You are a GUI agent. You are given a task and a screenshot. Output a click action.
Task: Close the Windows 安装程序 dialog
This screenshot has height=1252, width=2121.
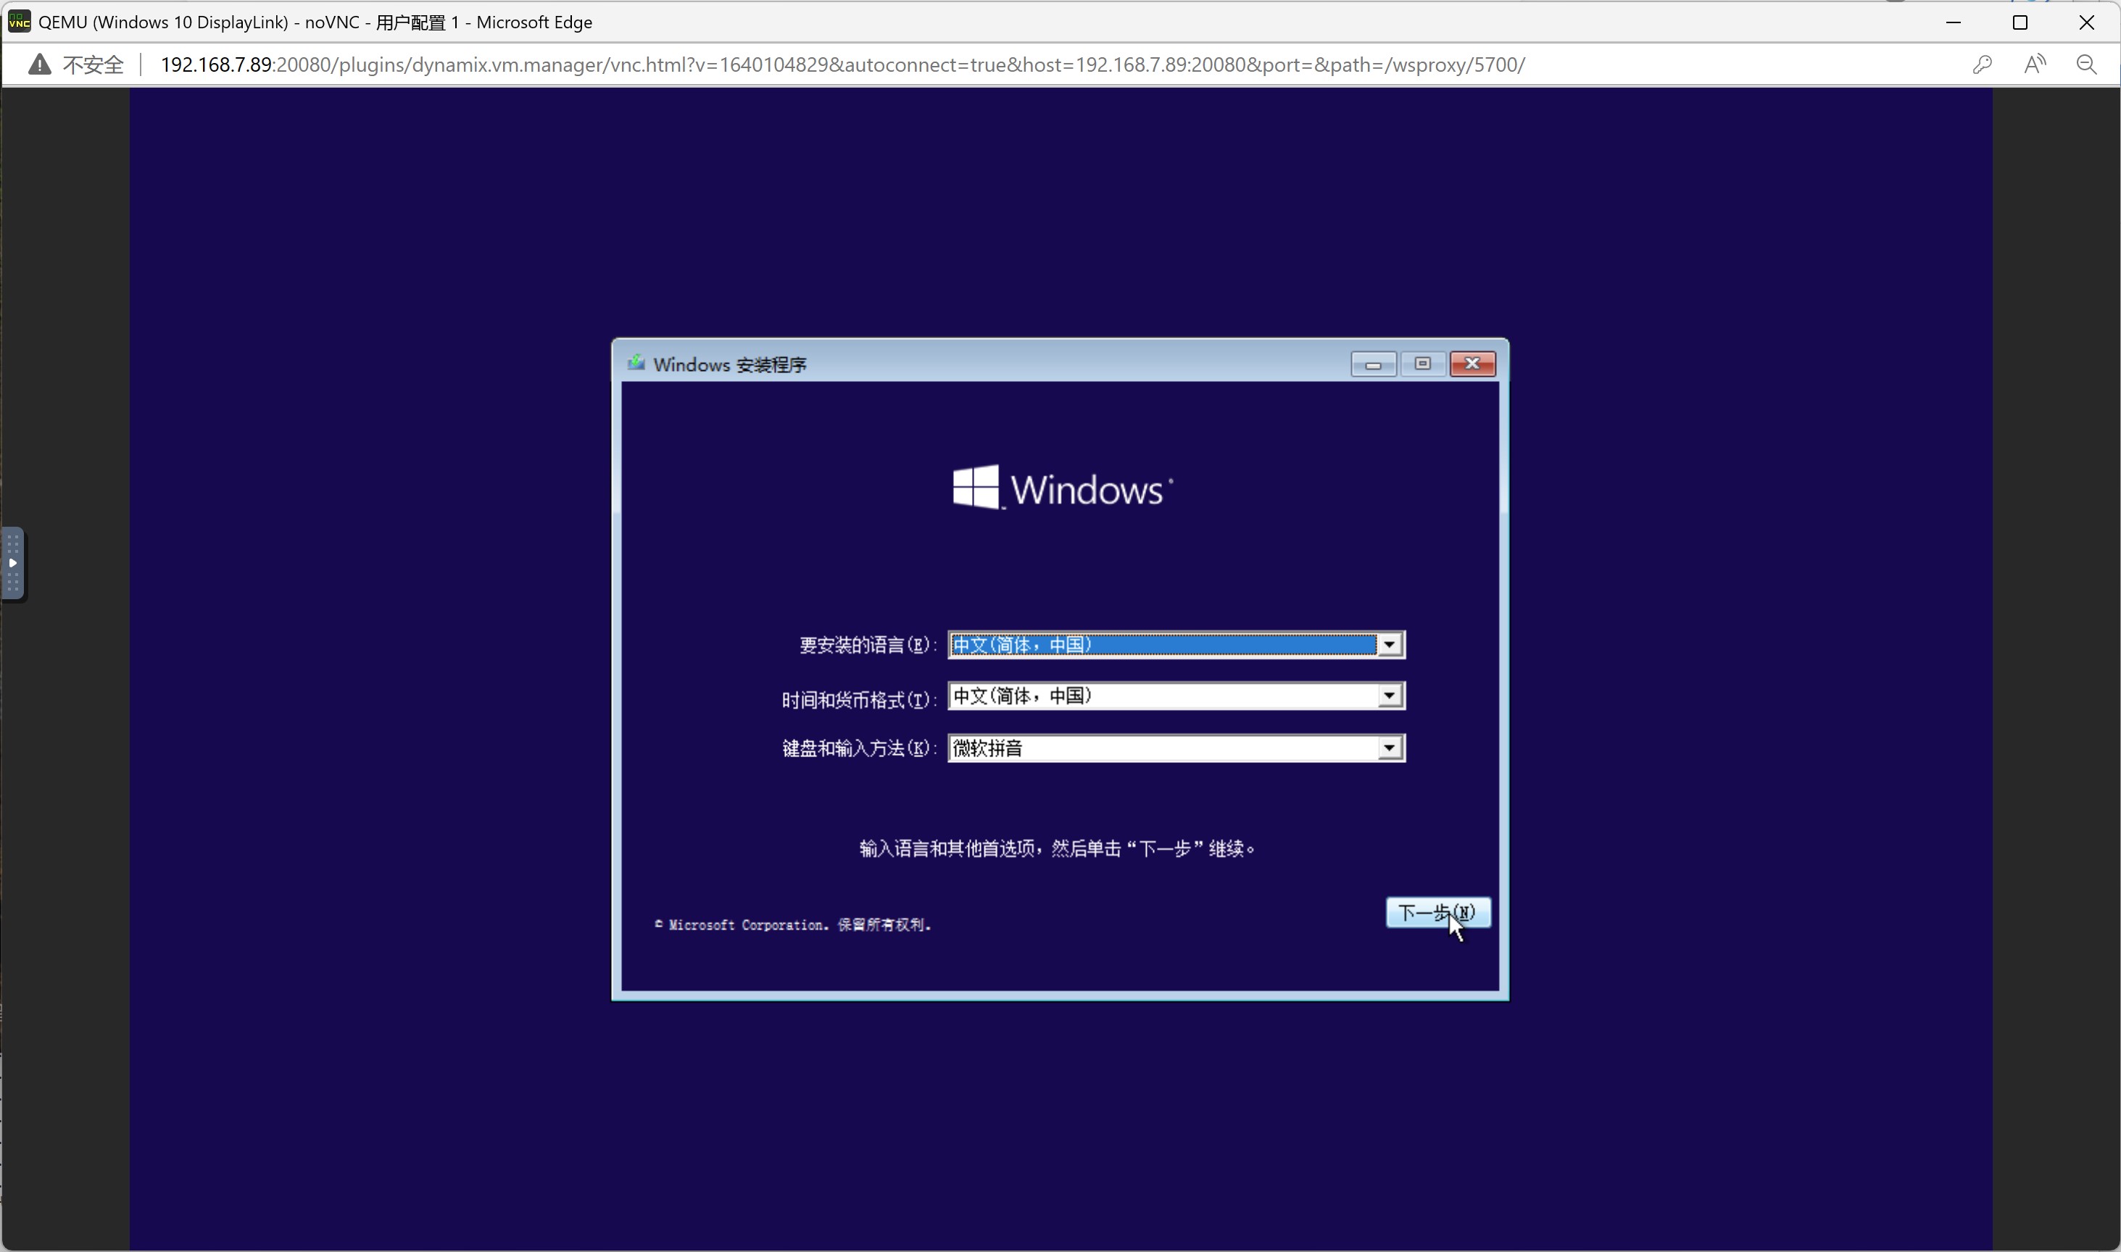point(1472,364)
